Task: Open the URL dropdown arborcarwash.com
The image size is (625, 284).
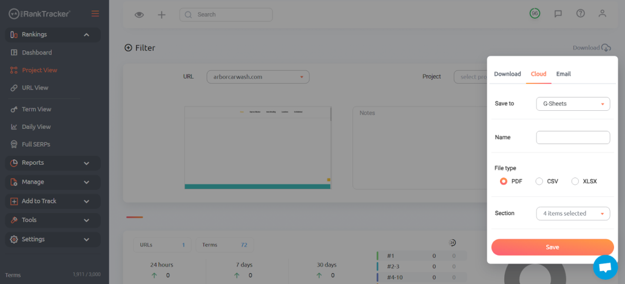Action: click(x=258, y=77)
